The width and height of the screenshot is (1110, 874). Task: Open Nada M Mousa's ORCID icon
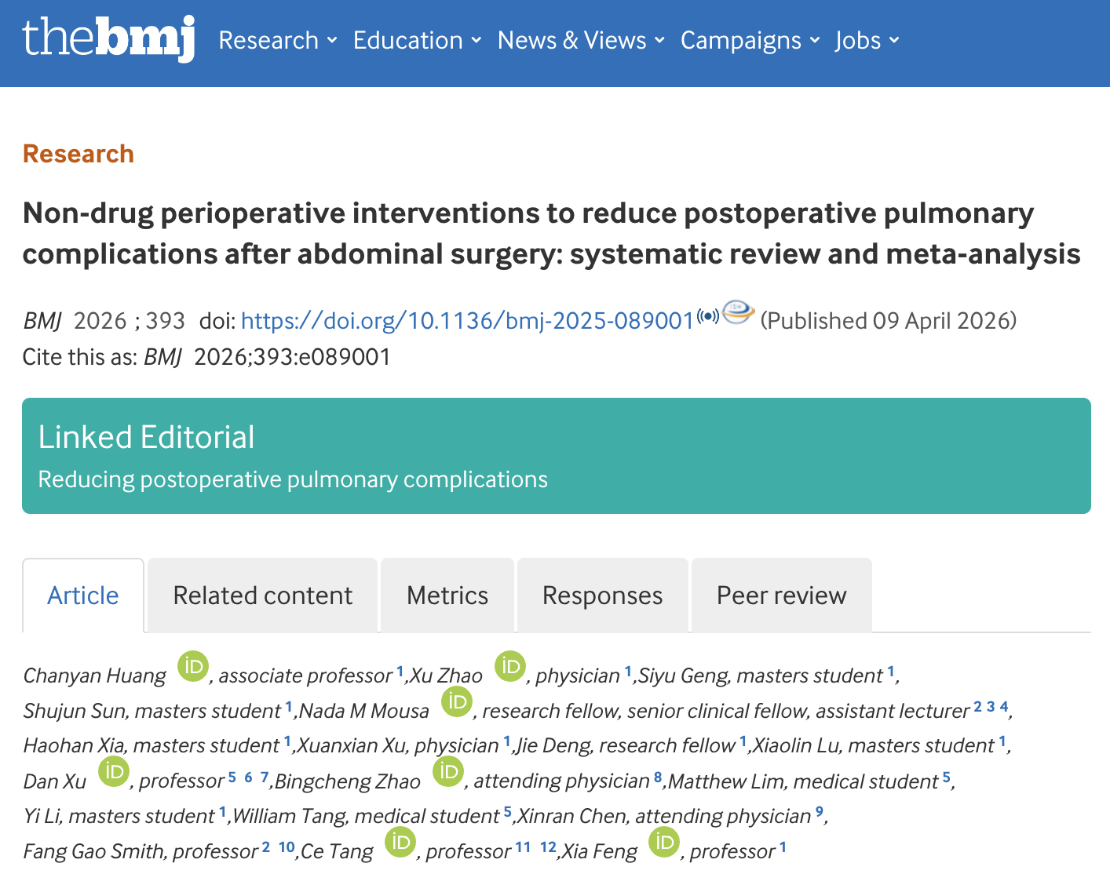pyautogui.click(x=456, y=701)
